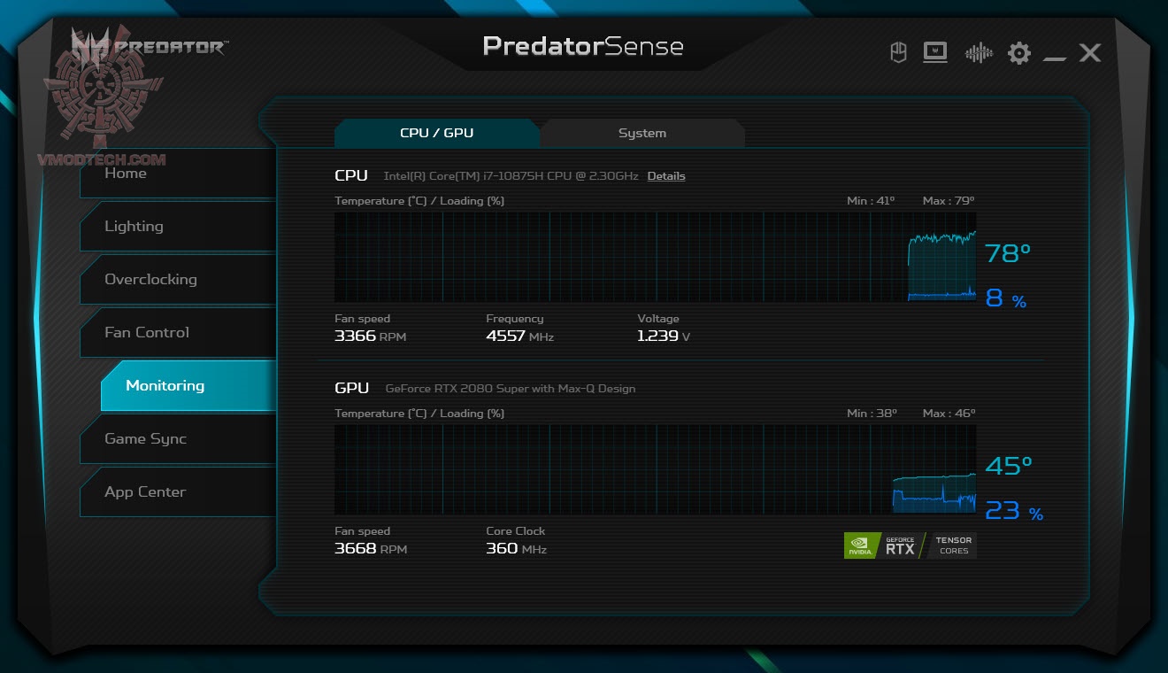Click the GeForce RTX badge
Screen dimensions: 1168x673
click(901, 545)
